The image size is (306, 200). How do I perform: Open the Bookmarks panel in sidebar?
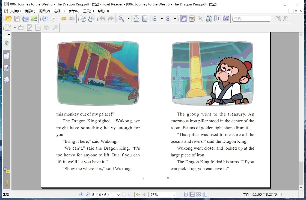[7, 44]
